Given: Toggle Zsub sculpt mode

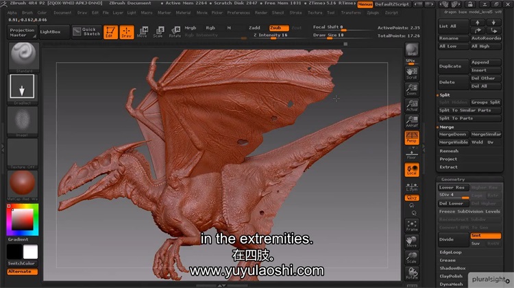Looking at the screenshot, I should [279, 28].
